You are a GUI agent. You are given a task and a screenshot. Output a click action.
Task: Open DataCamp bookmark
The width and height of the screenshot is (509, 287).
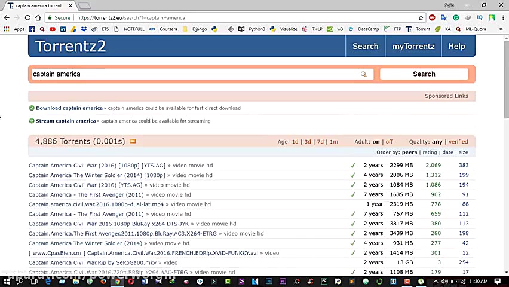(363, 29)
